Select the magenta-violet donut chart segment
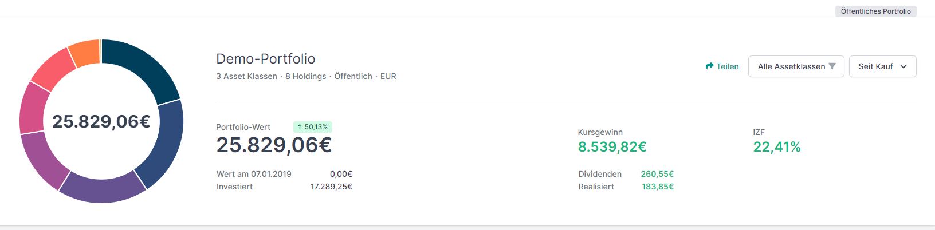The height and width of the screenshot is (230, 935). tap(43, 160)
